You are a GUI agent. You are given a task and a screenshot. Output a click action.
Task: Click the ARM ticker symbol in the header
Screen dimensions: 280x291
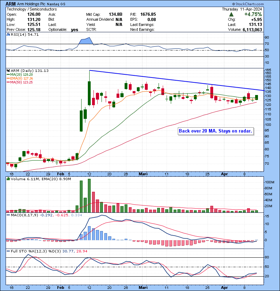click(10, 4)
